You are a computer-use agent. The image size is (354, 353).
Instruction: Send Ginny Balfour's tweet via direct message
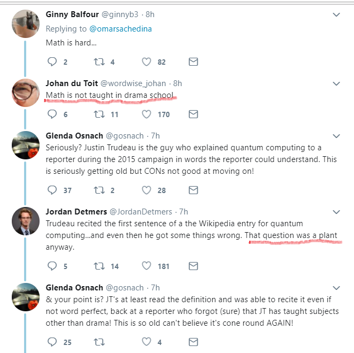pos(194,62)
